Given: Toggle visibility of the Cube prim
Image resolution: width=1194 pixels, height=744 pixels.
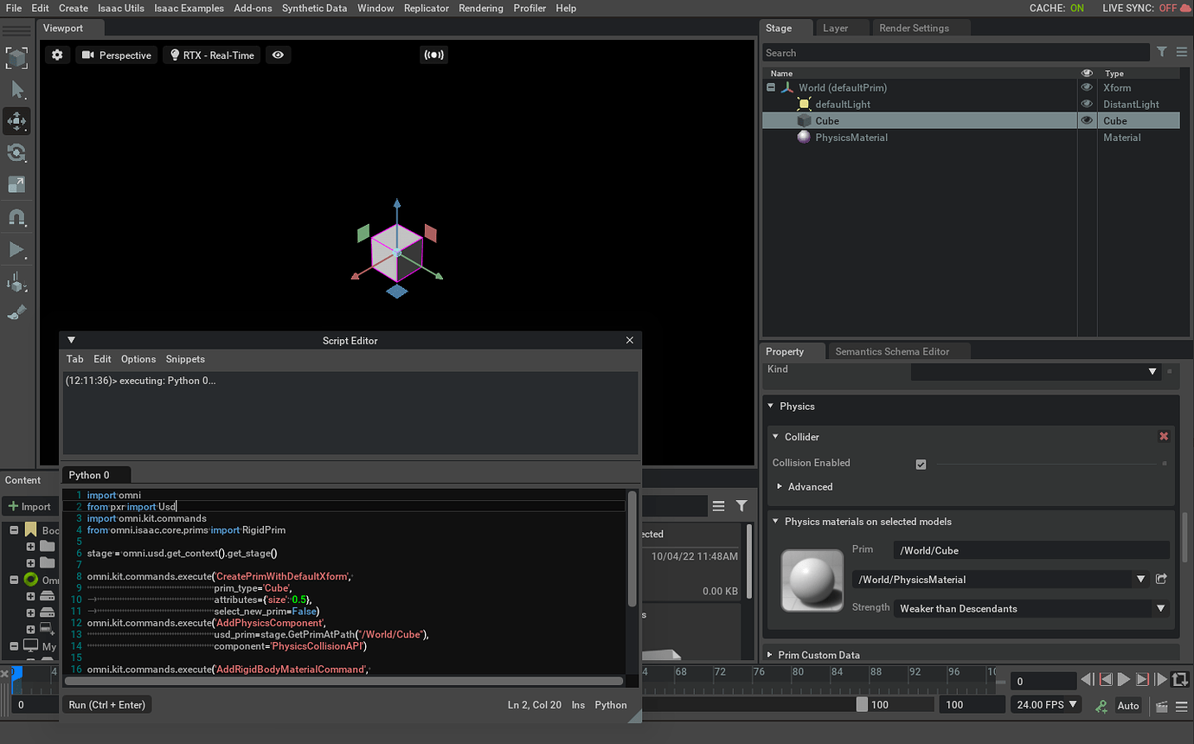Looking at the screenshot, I should pos(1087,120).
